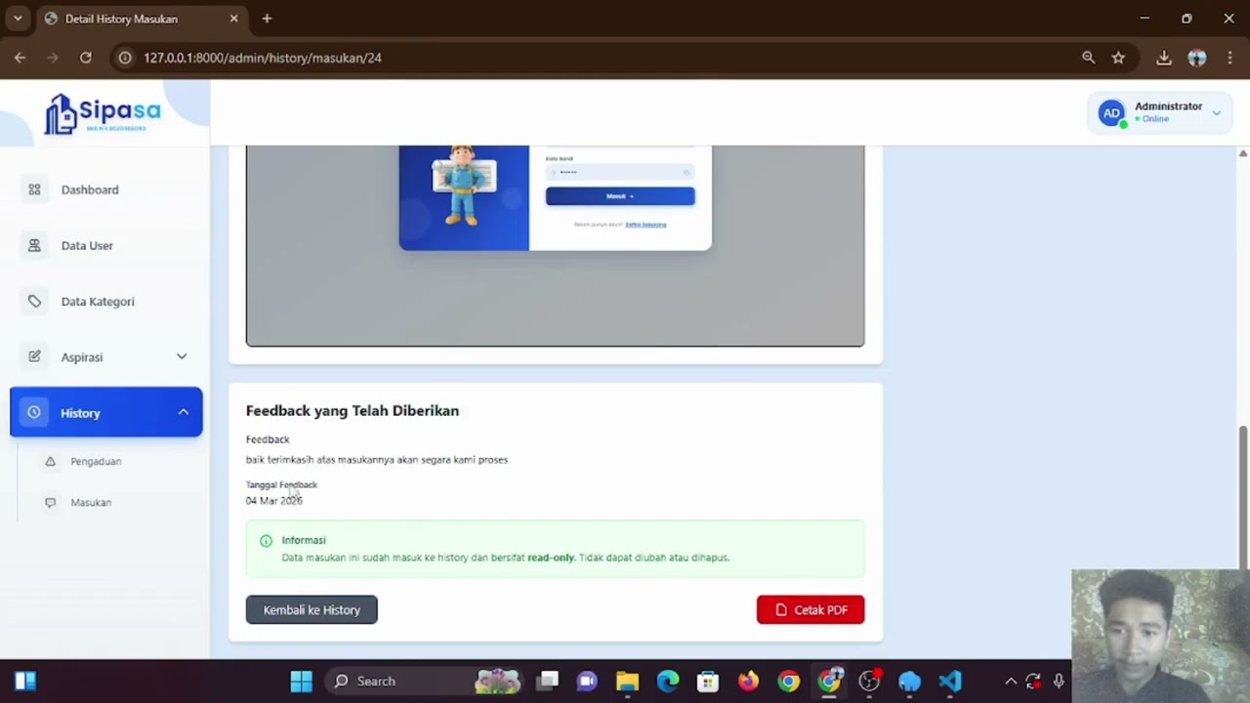Click the Data Kategori tag icon
Screen dimensions: 1250x703
click(x=34, y=301)
